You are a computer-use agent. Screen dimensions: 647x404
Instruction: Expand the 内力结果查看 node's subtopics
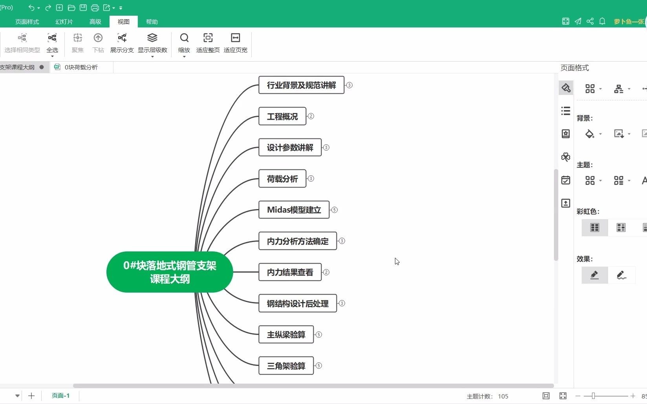pyautogui.click(x=326, y=272)
